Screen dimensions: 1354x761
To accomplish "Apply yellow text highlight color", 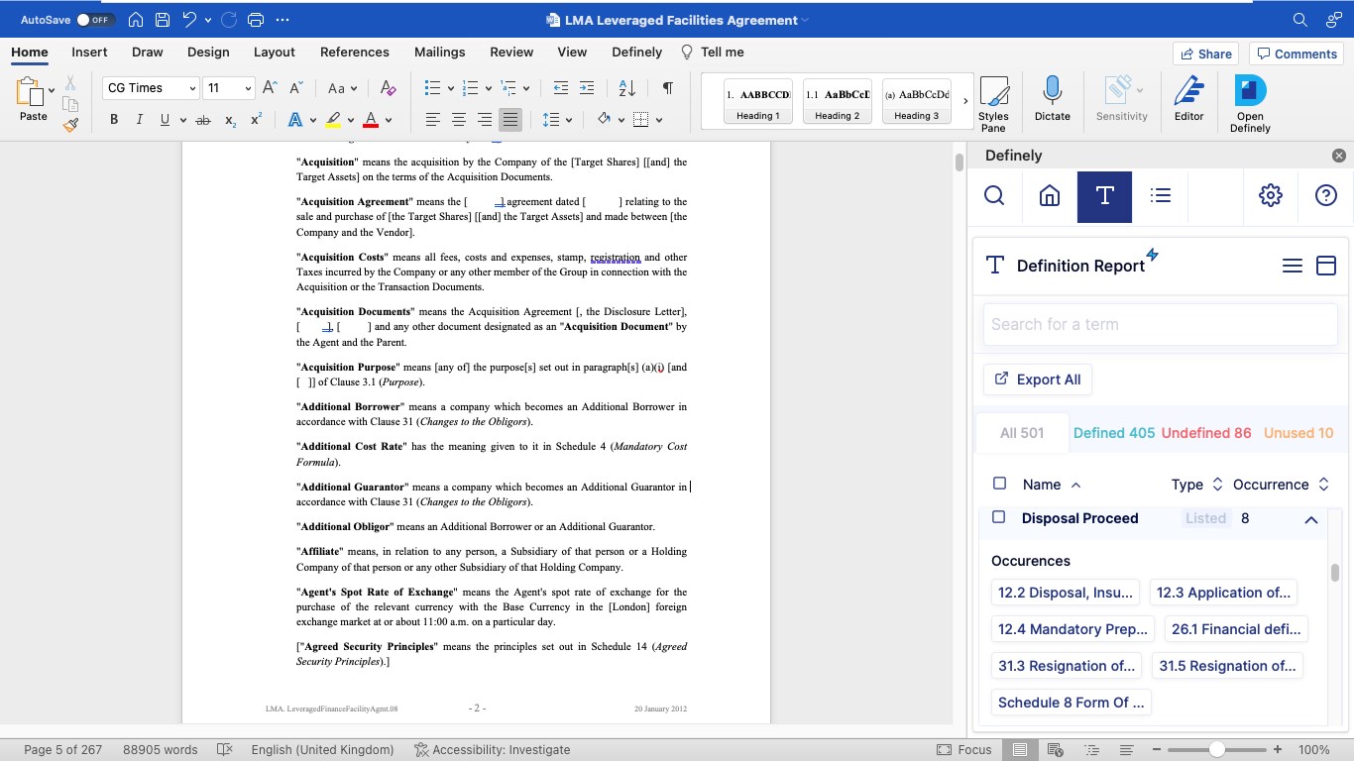I will coord(333,120).
